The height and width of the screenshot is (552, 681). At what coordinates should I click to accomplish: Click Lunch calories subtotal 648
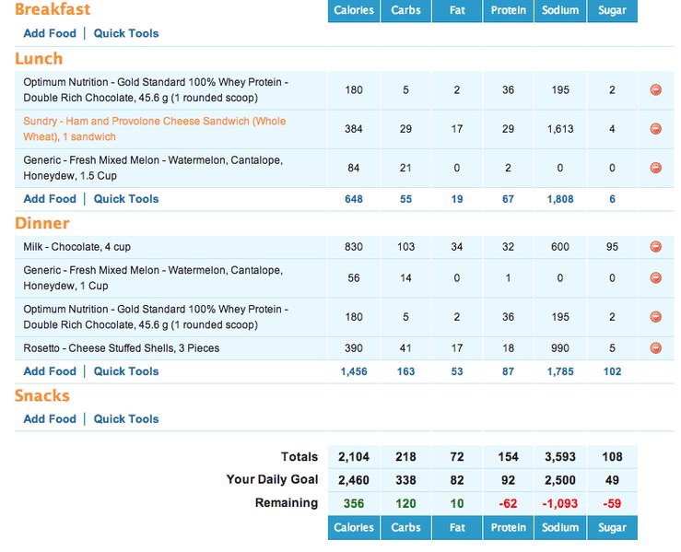coord(354,199)
